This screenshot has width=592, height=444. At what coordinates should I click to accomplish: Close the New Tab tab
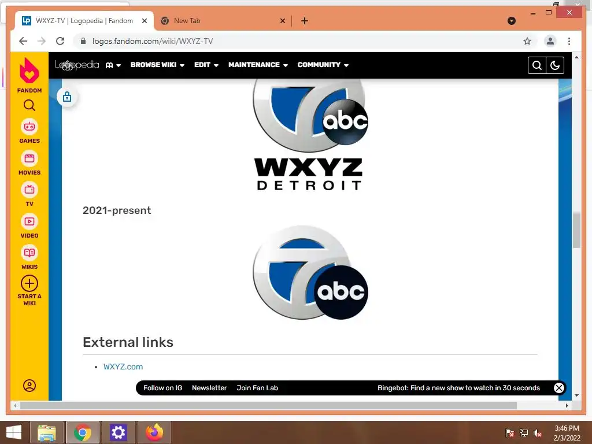(x=282, y=21)
